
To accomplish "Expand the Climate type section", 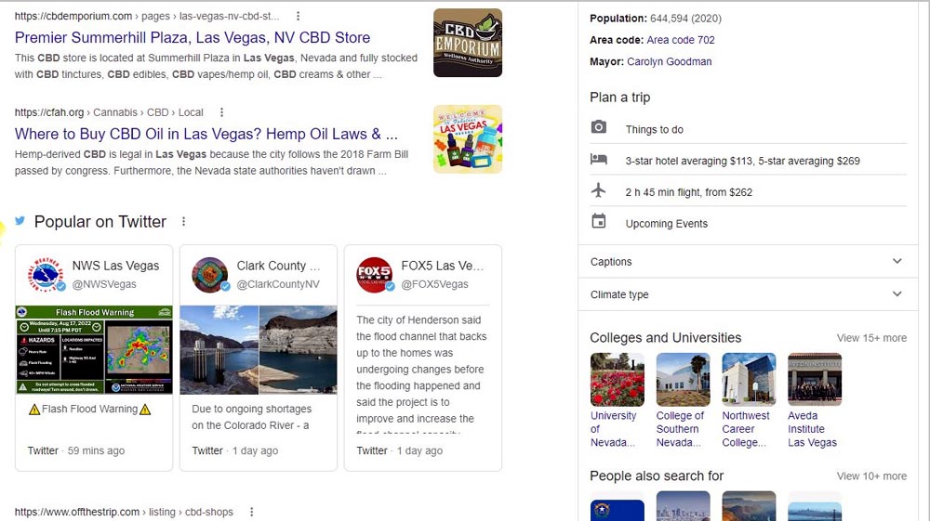I will point(897,294).
